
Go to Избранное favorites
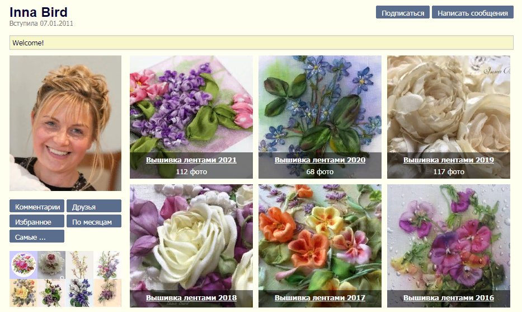coord(37,222)
